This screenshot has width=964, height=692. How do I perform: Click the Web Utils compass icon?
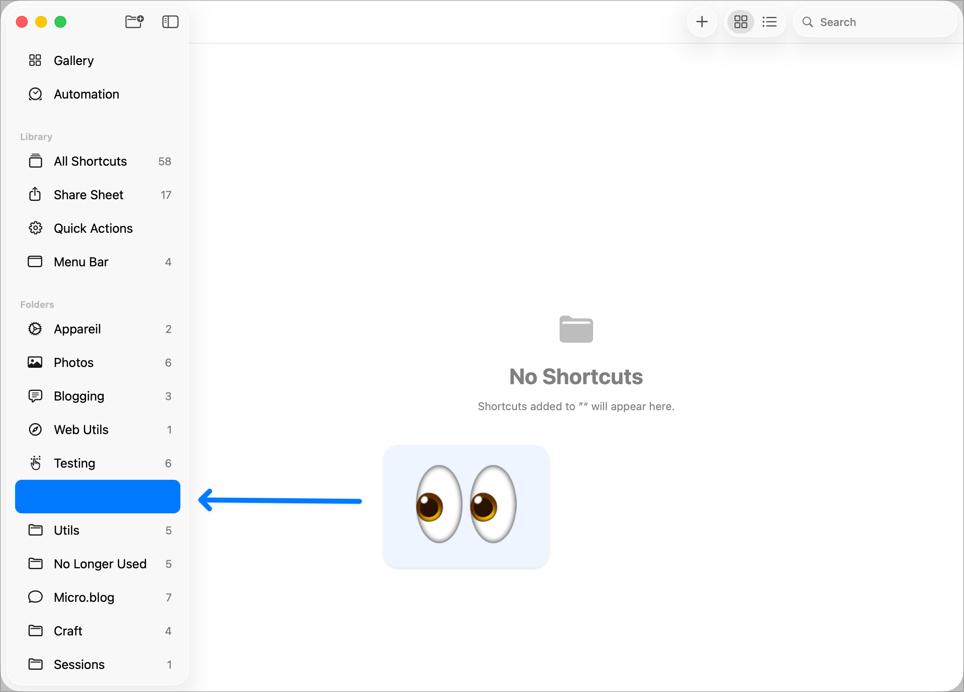[35, 429]
